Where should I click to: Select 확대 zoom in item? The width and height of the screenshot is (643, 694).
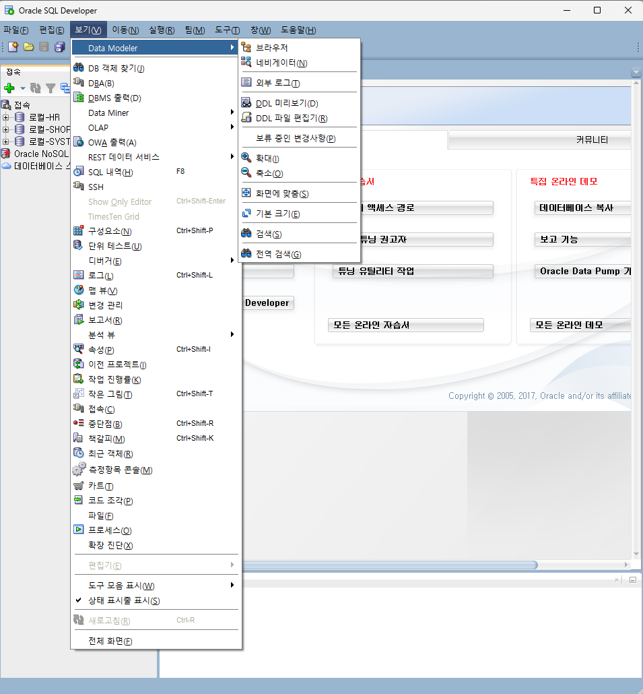[300, 158]
